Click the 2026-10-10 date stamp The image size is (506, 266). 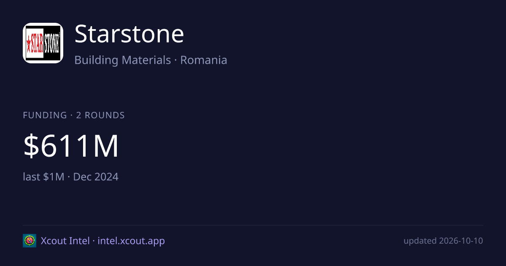click(x=461, y=241)
